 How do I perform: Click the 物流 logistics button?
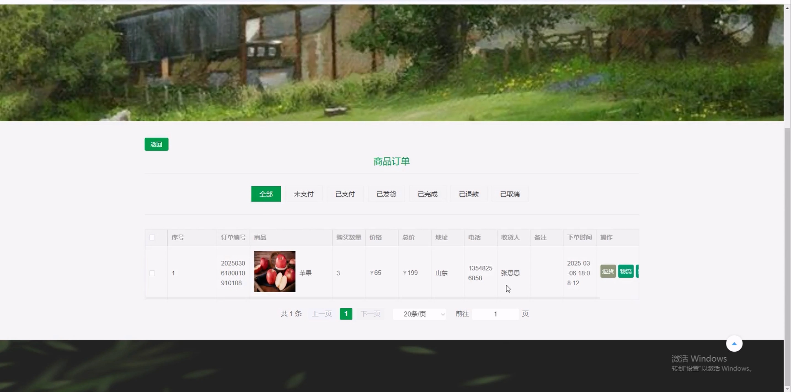pyautogui.click(x=626, y=271)
